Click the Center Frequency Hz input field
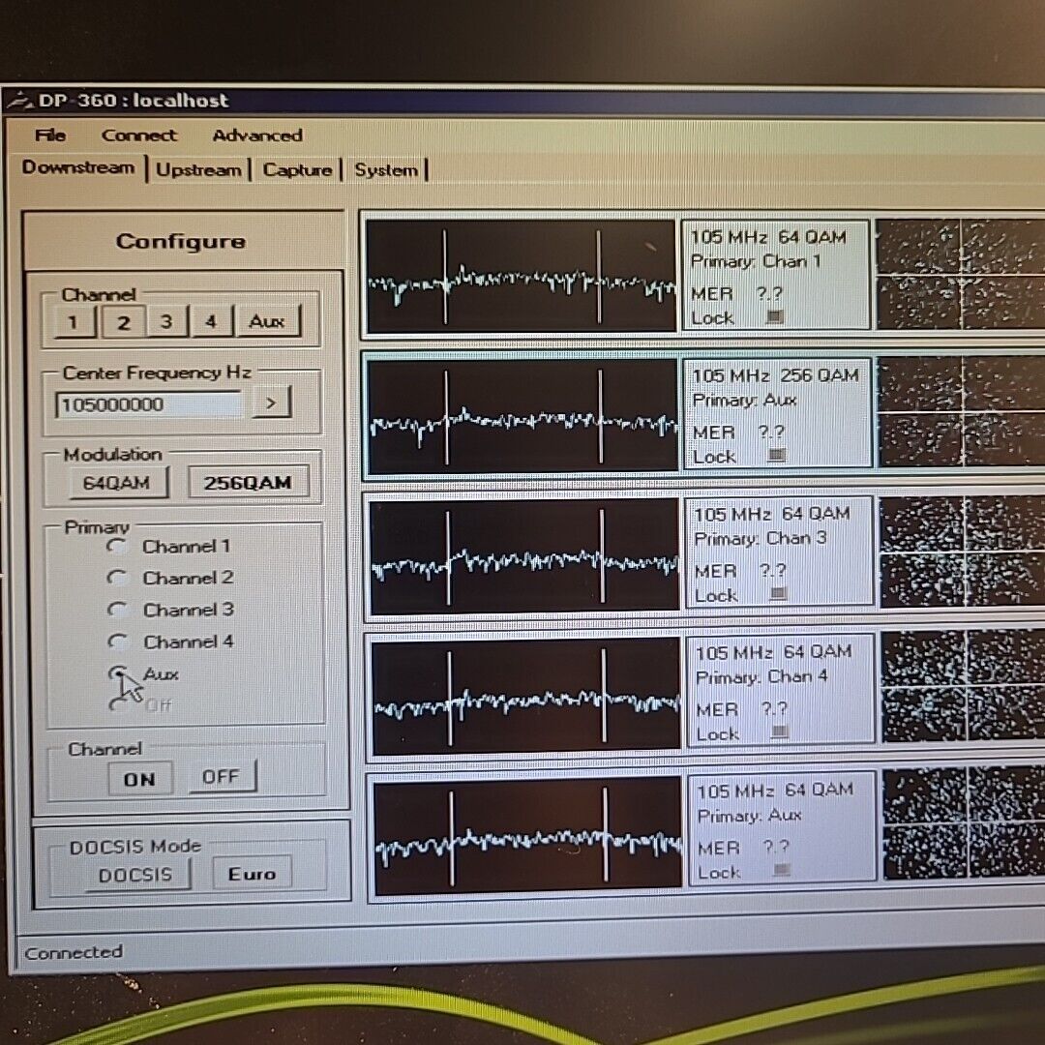Image resolution: width=1045 pixels, height=1045 pixels. click(149, 403)
